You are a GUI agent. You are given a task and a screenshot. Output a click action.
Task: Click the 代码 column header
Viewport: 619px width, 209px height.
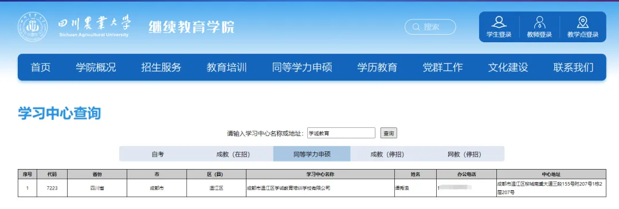[52, 174]
